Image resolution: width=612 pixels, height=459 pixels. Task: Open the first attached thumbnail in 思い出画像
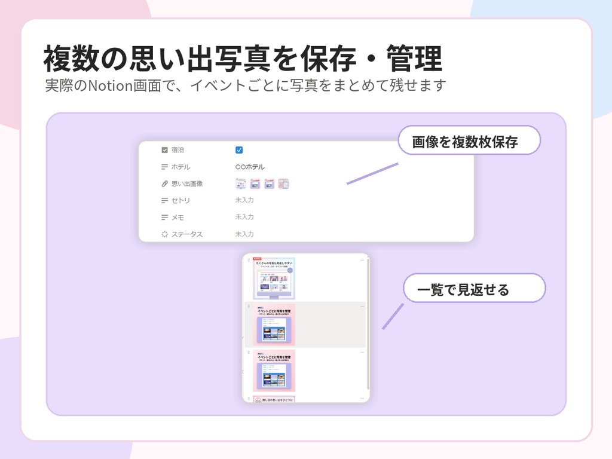click(x=241, y=184)
